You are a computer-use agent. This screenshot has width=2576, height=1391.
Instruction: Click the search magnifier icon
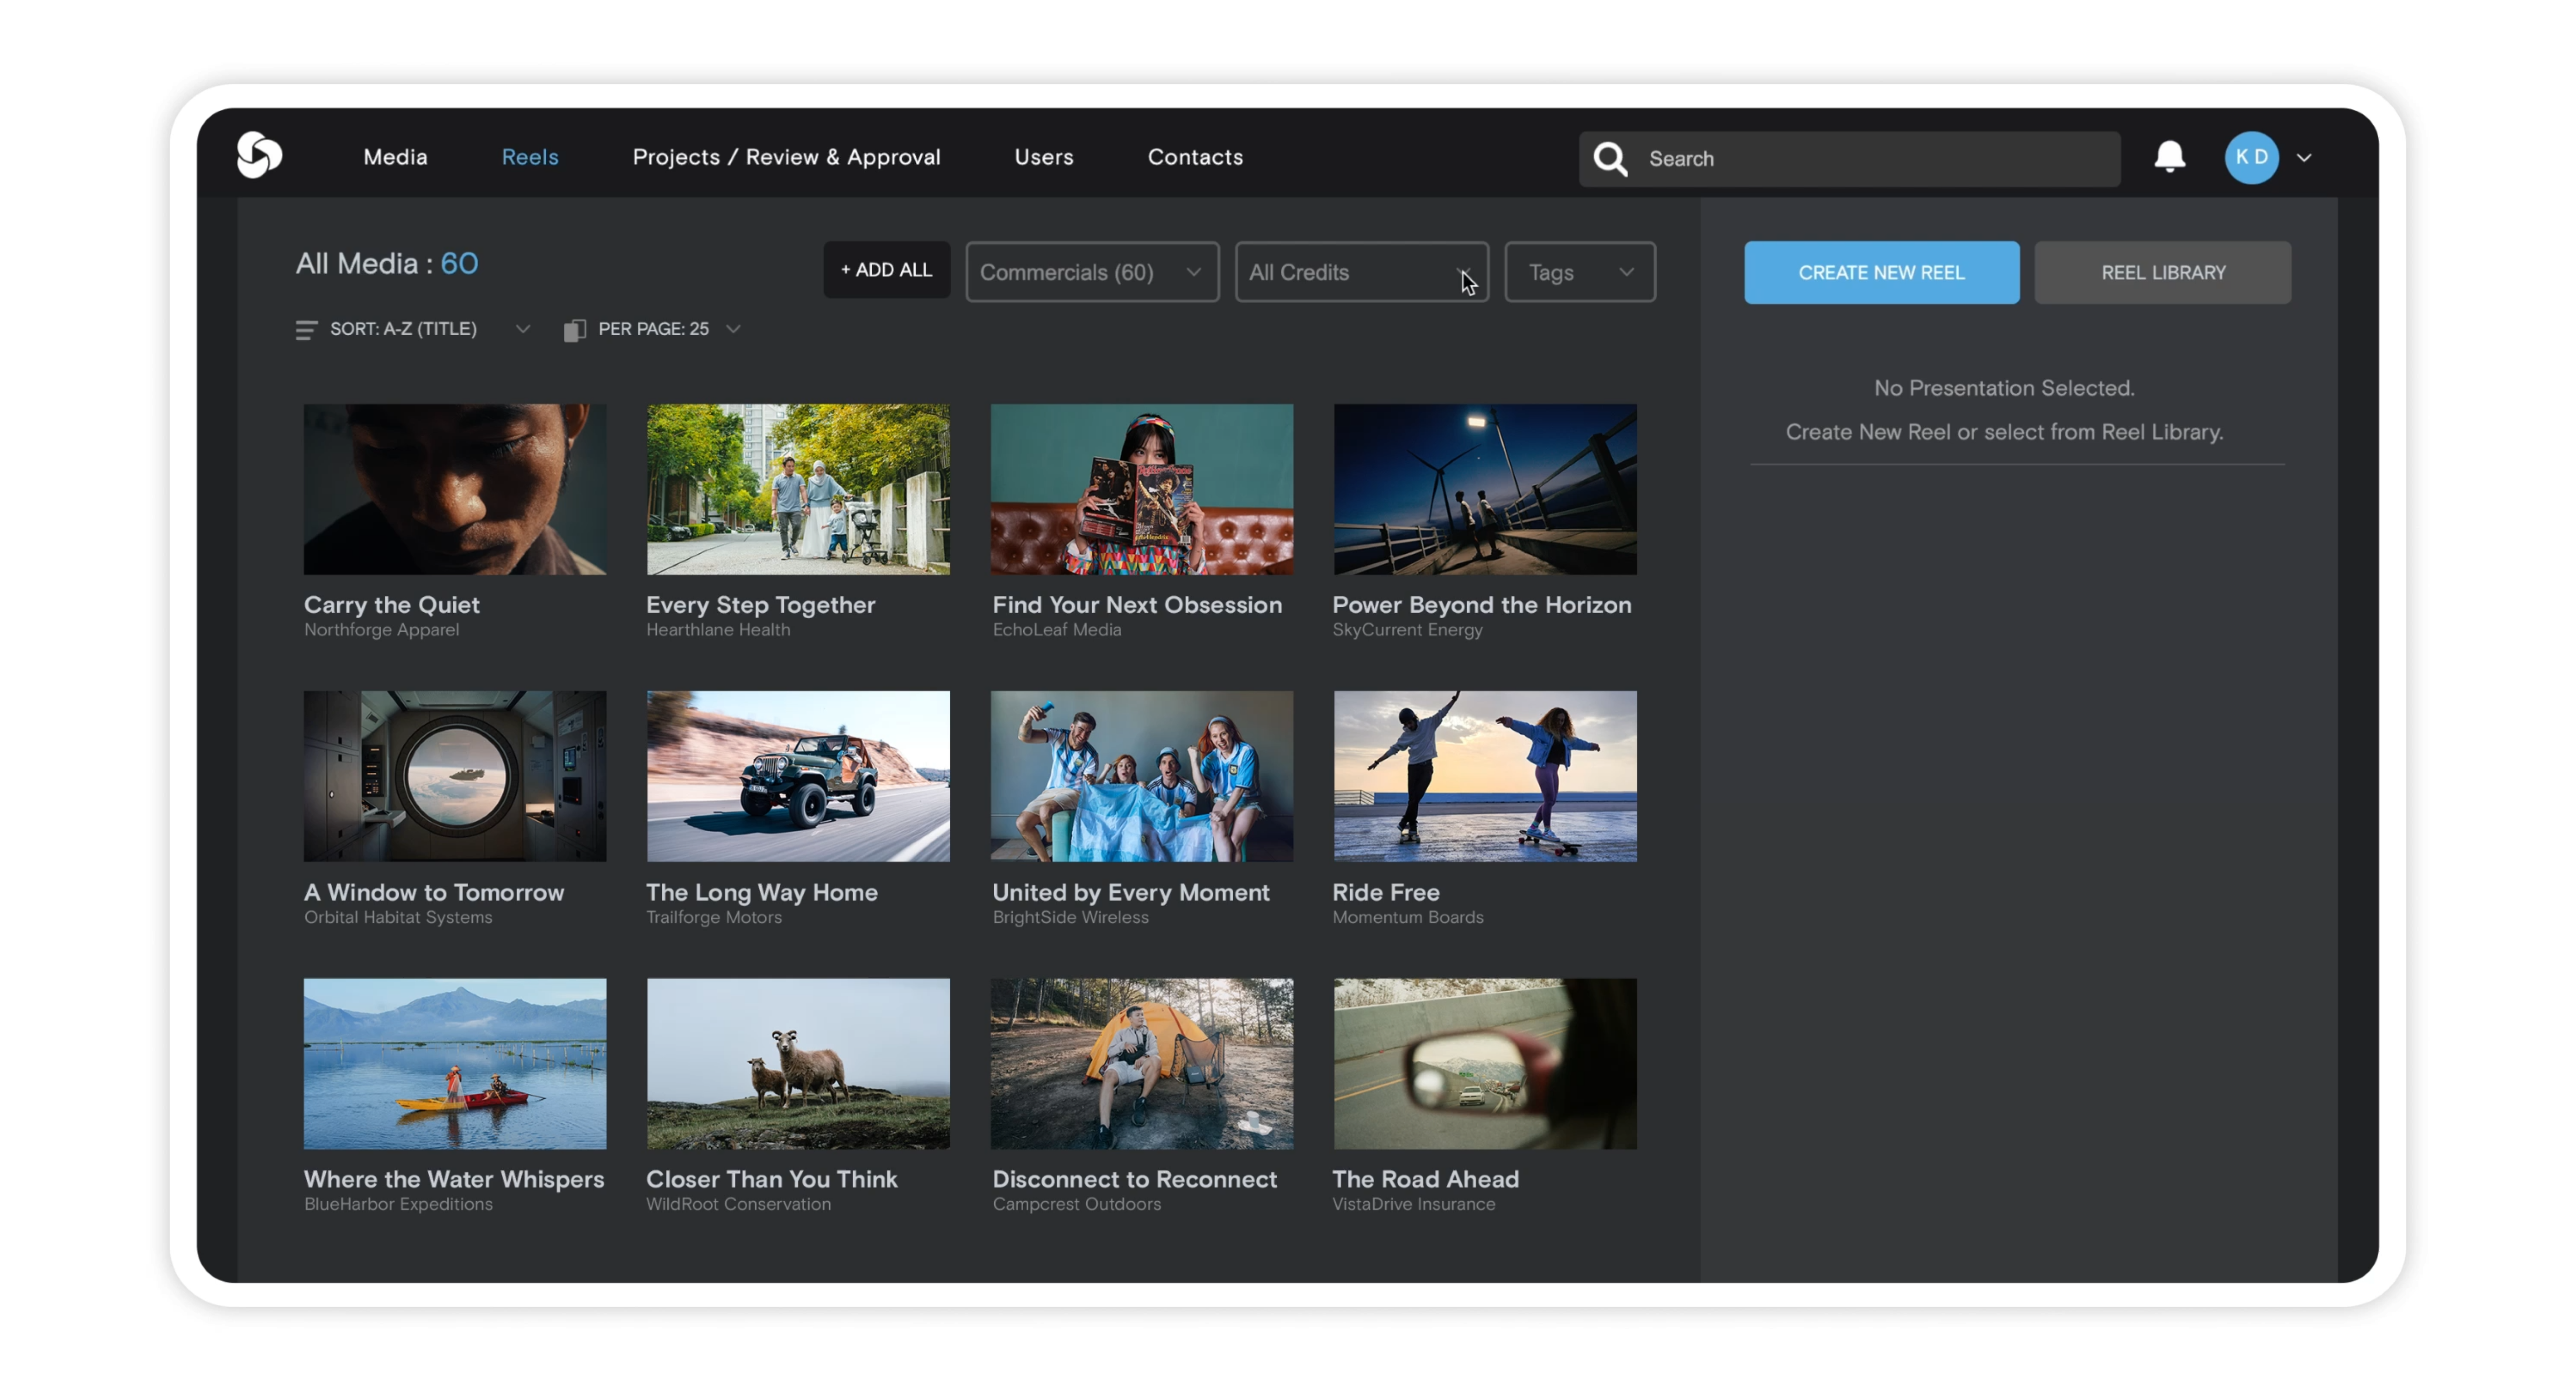pyautogui.click(x=1610, y=158)
